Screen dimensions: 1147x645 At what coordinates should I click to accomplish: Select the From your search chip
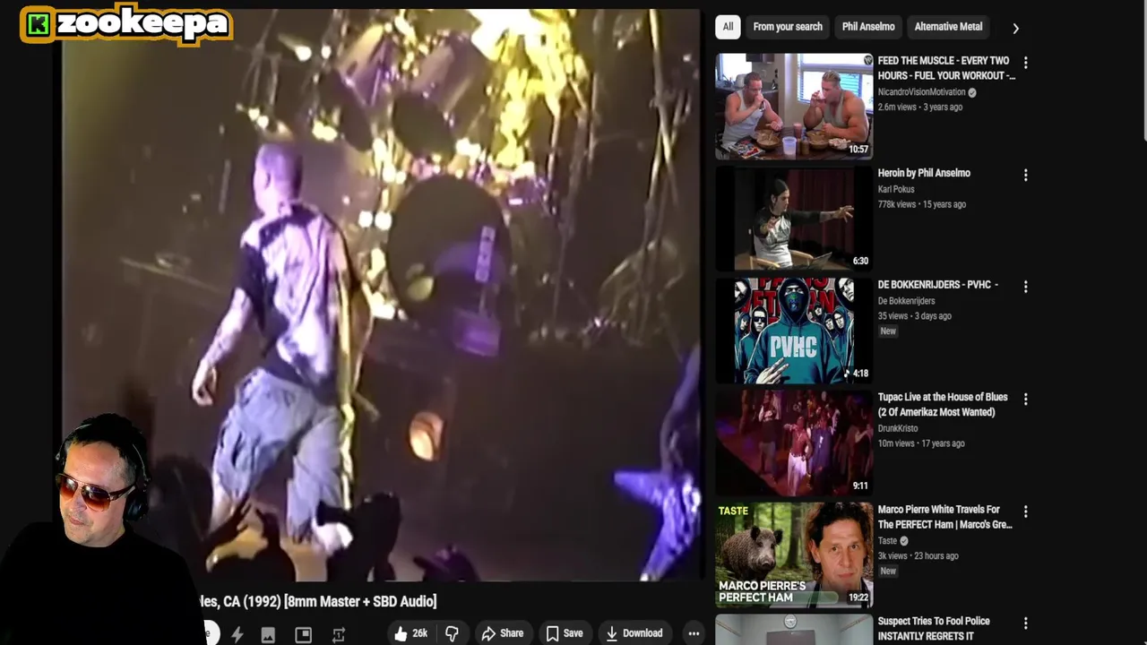coord(788,27)
